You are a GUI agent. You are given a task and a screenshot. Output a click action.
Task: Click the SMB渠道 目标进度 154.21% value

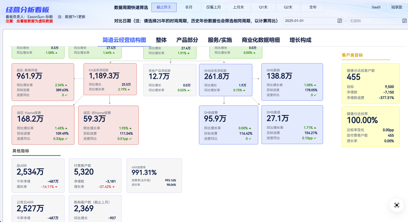[311, 133]
